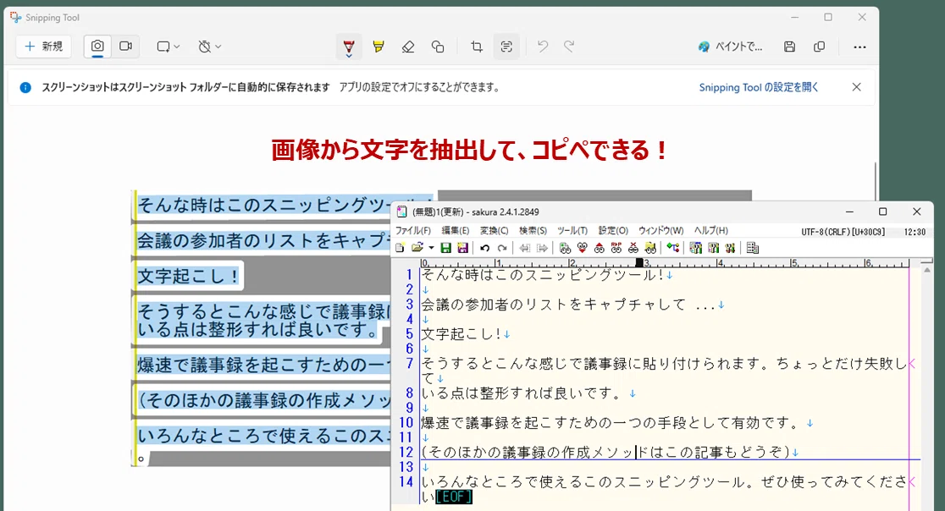Clear search marks with the X binoculars icon
Viewport: 945px width, 511px height.
633,248
